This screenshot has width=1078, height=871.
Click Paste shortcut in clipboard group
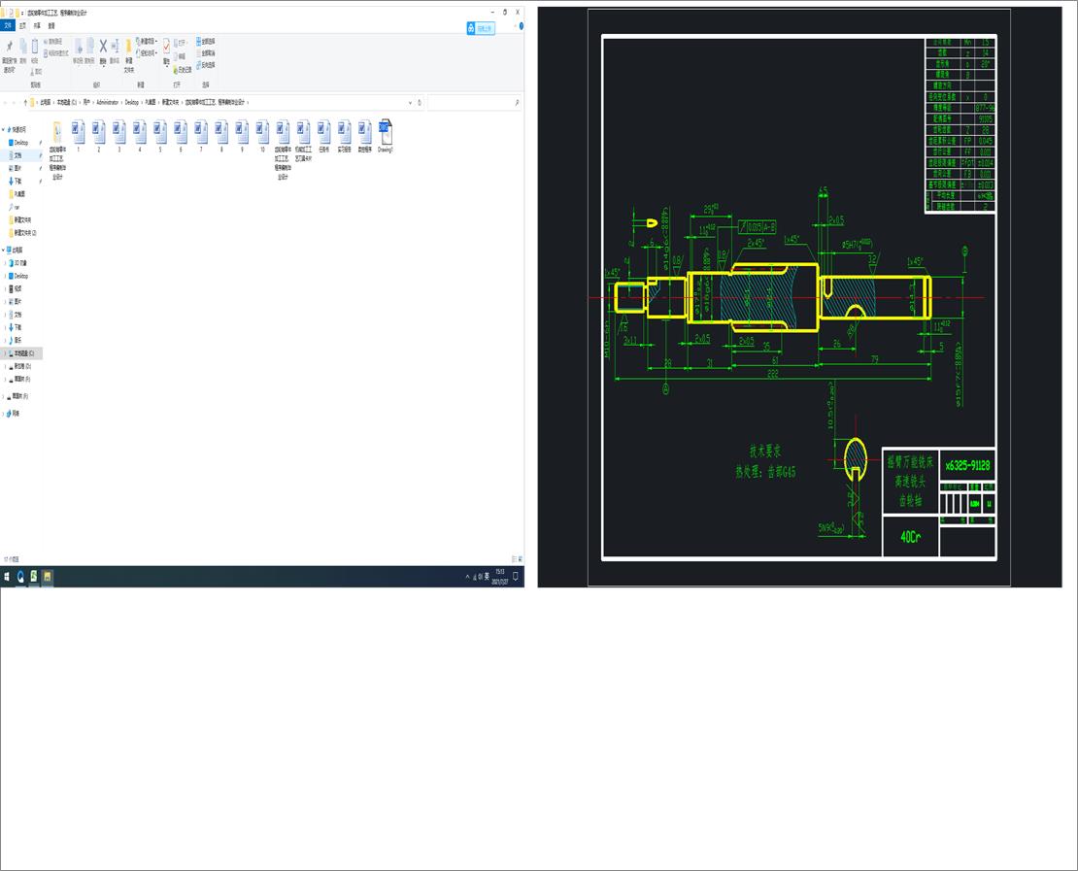[x=55, y=53]
